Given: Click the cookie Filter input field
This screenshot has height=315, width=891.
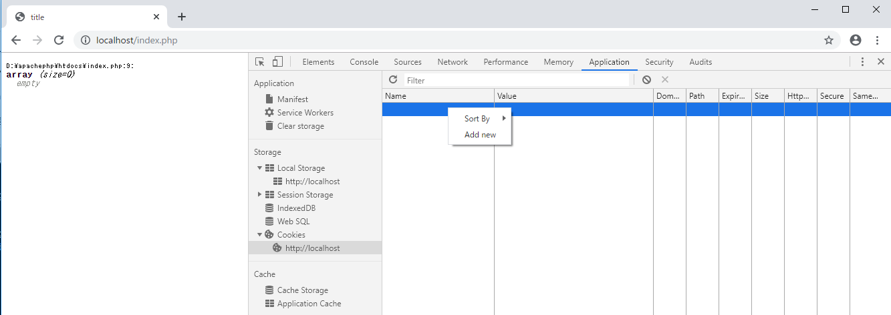Looking at the screenshot, I should [x=516, y=80].
